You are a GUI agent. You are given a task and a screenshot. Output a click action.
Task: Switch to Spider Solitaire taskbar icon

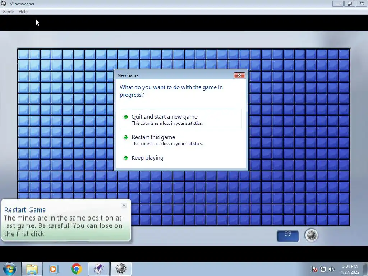coord(99,269)
